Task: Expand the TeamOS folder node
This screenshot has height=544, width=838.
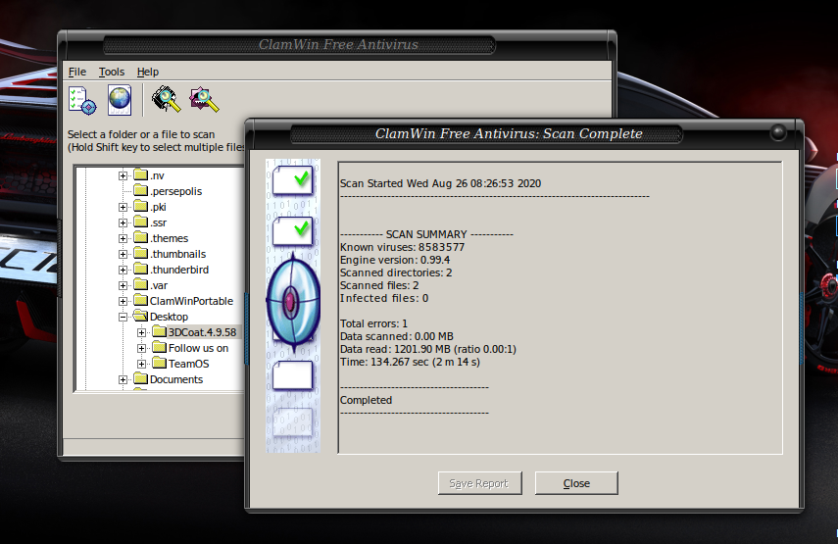Action: 141,364
